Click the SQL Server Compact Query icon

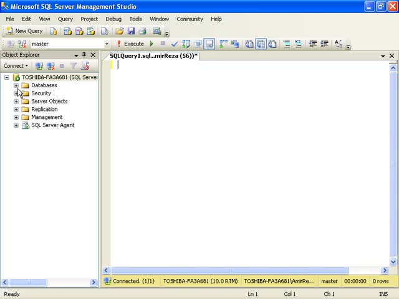coord(105,31)
